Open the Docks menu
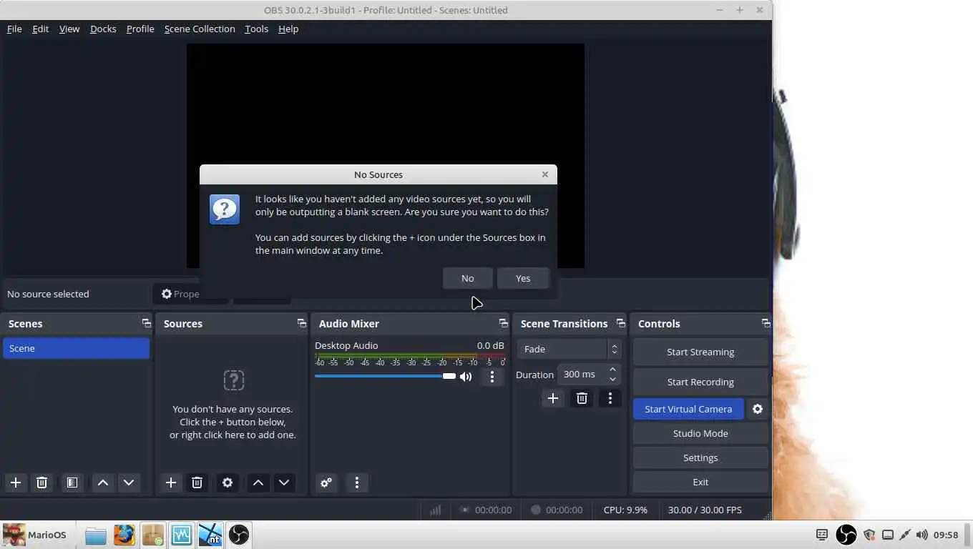The image size is (973, 549). pyautogui.click(x=103, y=29)
